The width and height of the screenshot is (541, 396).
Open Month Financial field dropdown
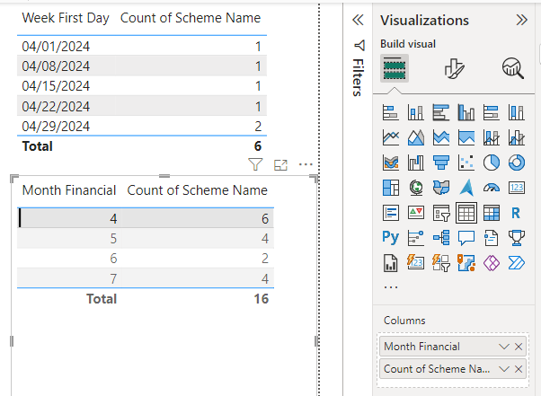coord(504,347)
